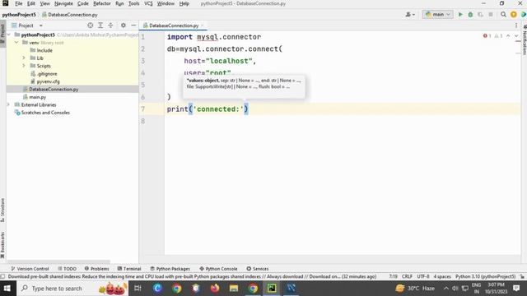The height and width of the screenshot is (296, 527).
Task: Open the Problems tool window
Action: point(97,269)
